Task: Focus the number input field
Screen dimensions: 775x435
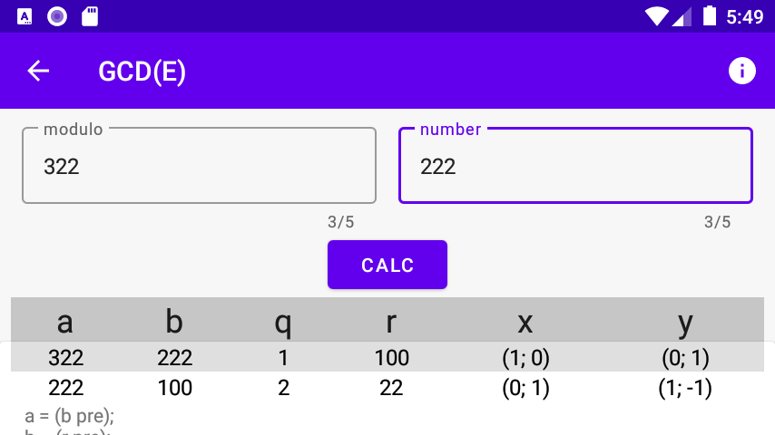Action: point(576,166)
